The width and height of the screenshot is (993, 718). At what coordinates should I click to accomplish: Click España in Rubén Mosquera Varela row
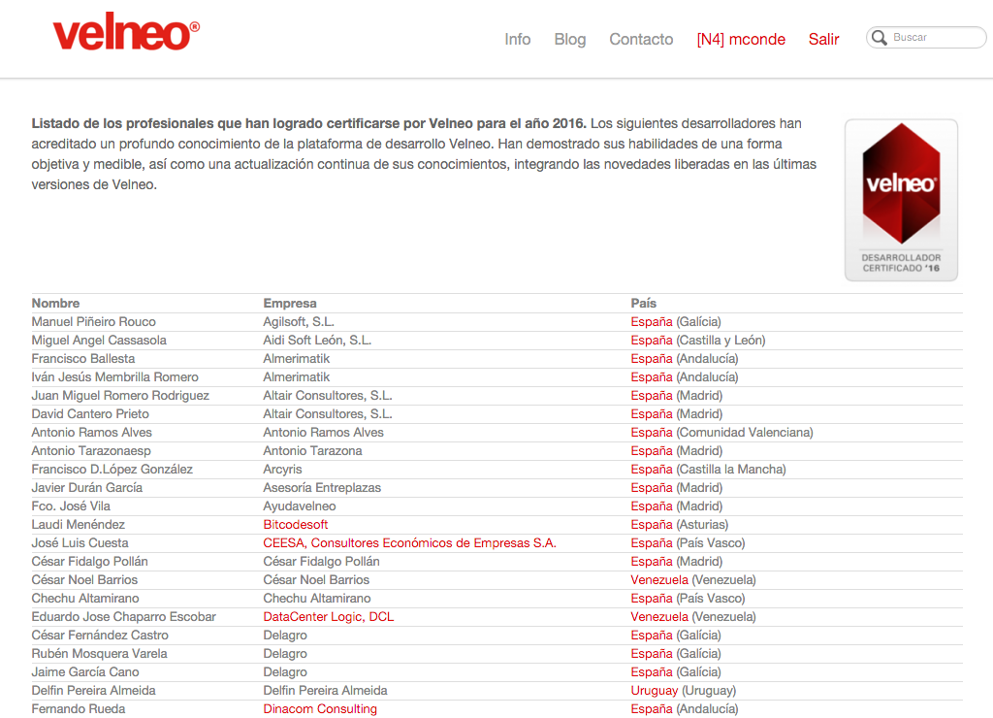coord(651,653)
